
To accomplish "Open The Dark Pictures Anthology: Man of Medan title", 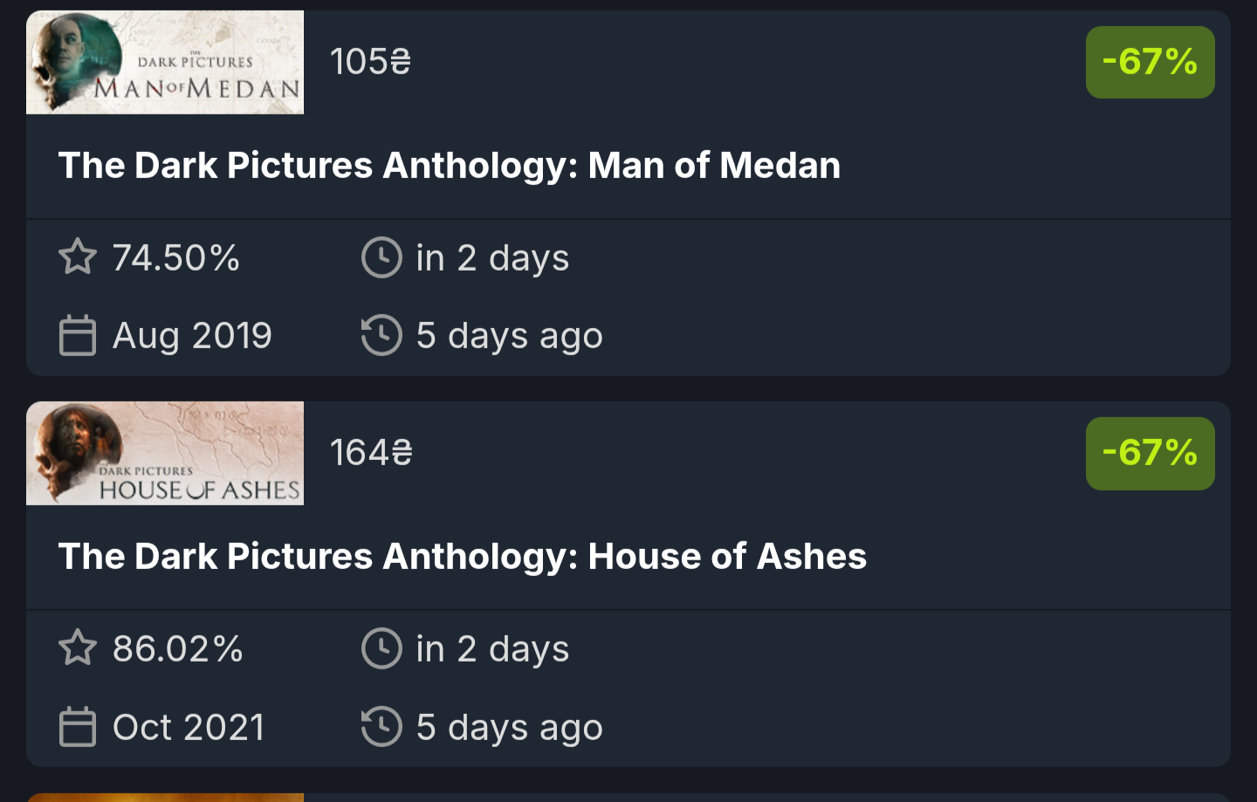I will 449,166.
